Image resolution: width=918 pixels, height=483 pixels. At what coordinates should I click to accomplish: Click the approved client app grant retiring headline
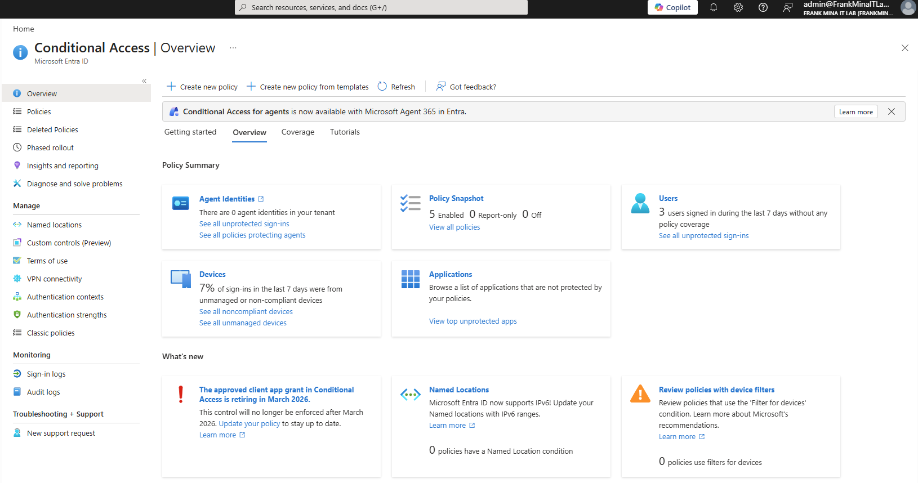[277, 394]
